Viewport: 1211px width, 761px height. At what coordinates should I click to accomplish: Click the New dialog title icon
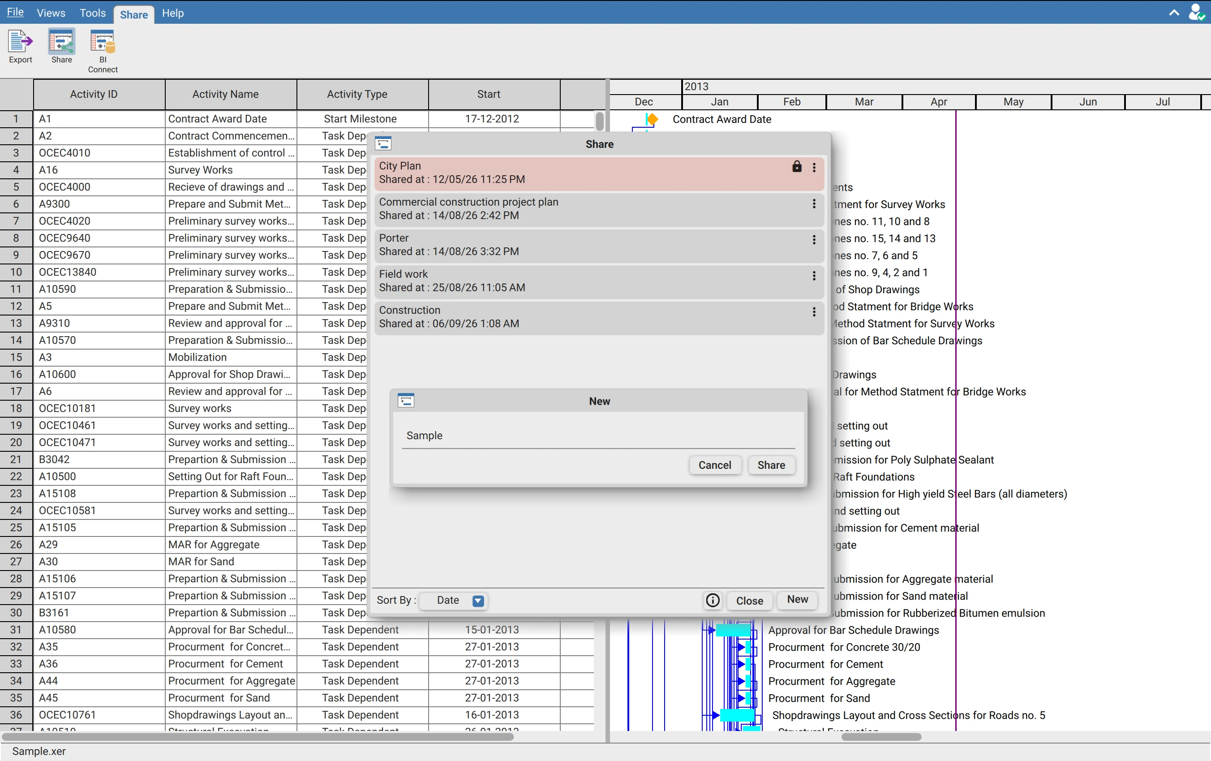[406, 401]
